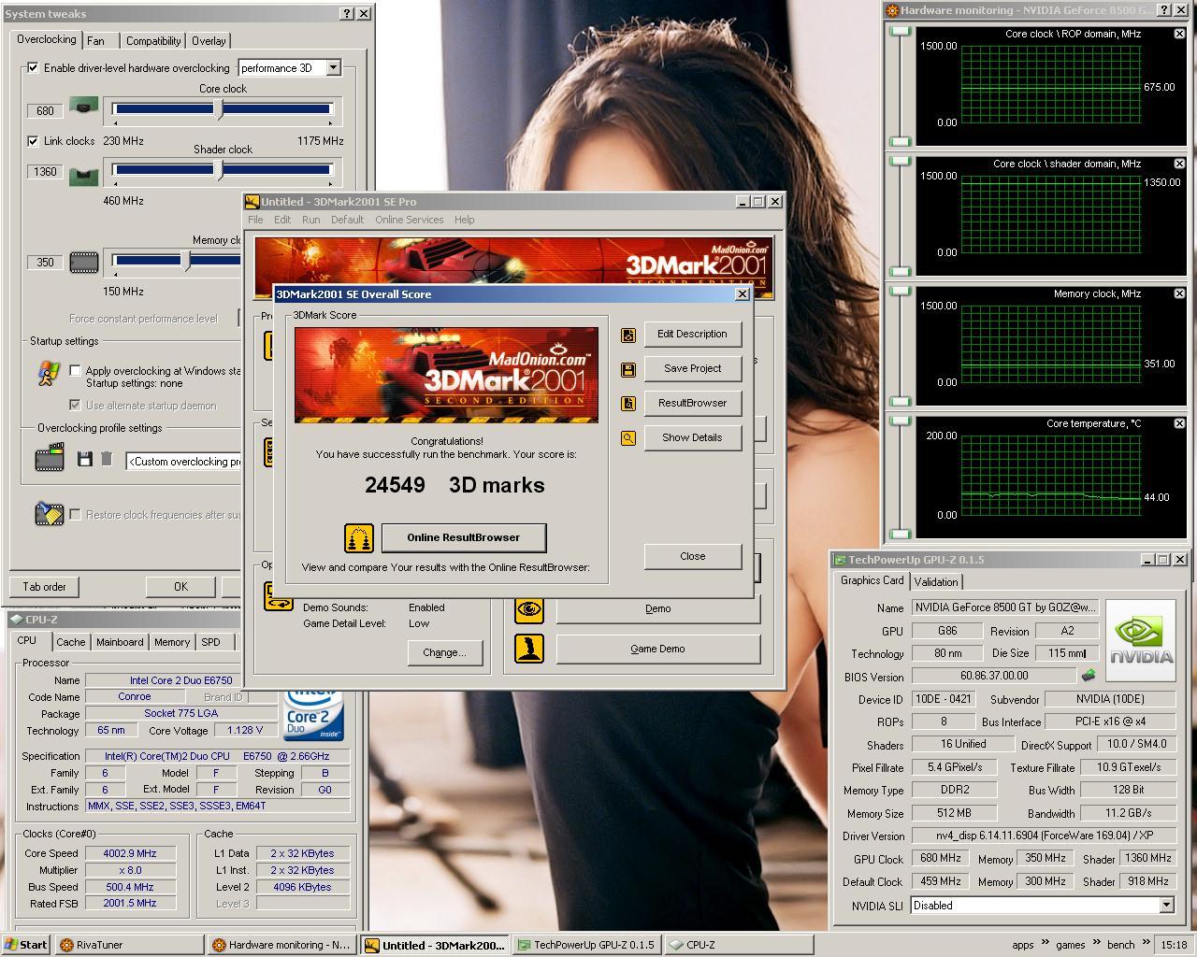
Task: Open the Run menu in 3DMark
Action: [311, 220]
